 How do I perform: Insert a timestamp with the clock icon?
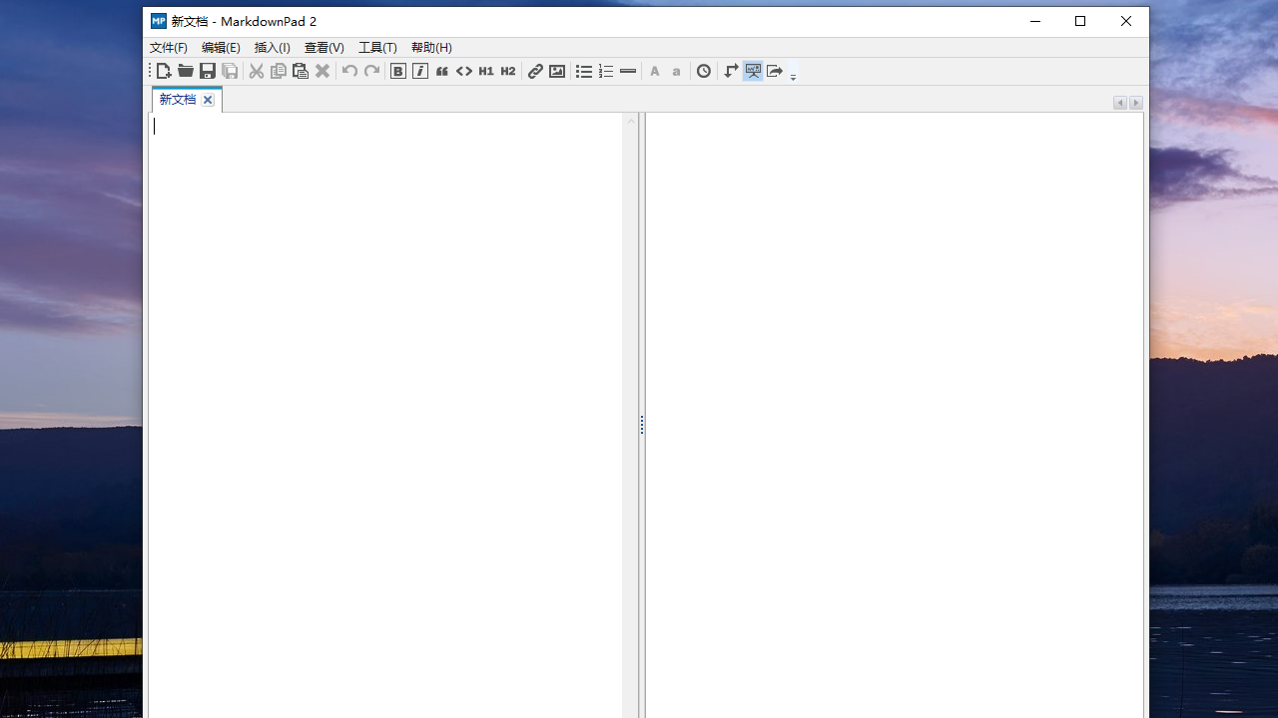point(704,71)
